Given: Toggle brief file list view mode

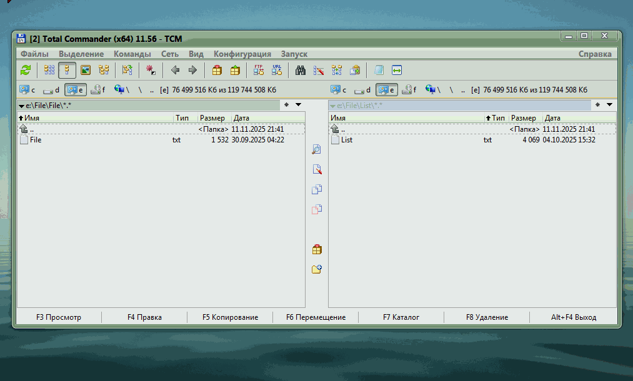Looking at the screenshot, I should pyautogui.click(x=49, y=70).
